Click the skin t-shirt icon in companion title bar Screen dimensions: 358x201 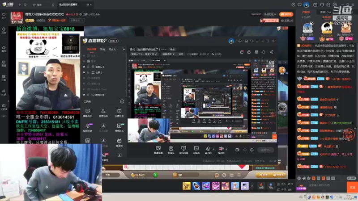tap(251, 41)
